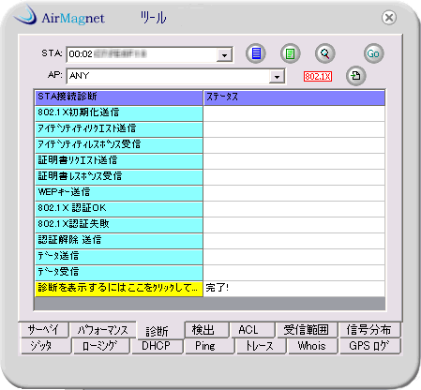
Task: Select the 証明書レスポンス受信 row
Action: pos(119,177)
